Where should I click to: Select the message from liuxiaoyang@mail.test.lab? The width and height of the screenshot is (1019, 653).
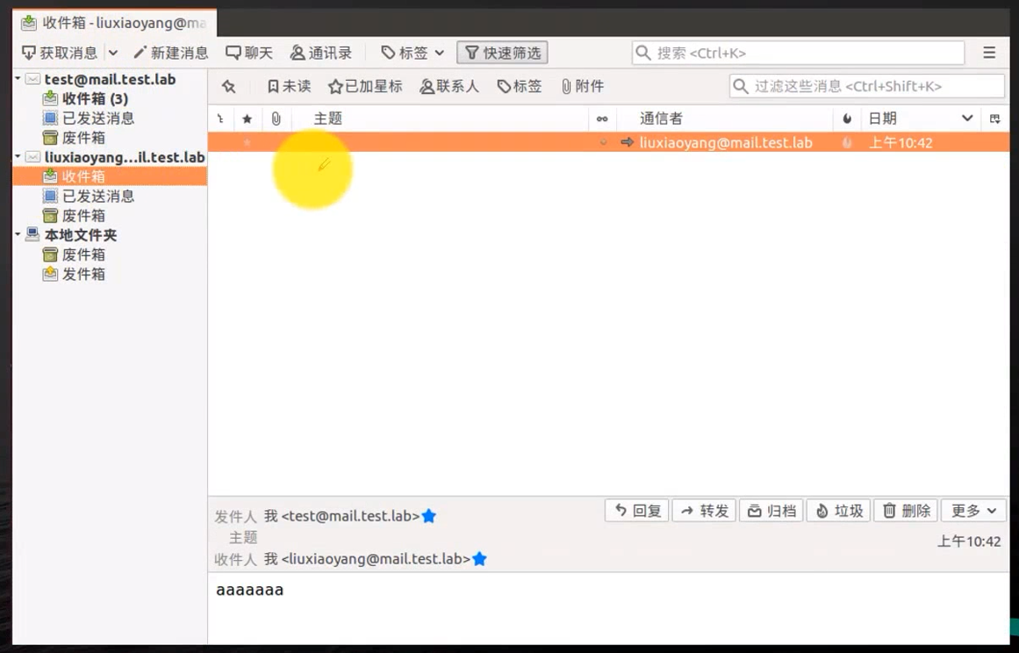pyautogui.click(x=609, y=142)
